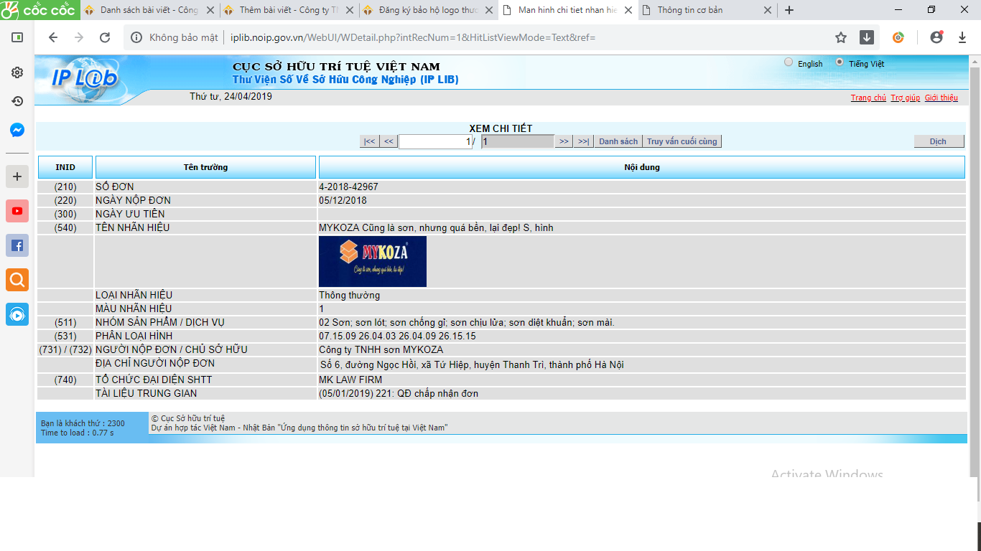The image size is (981, 551).
Task: Close the Thông tin cơ bản tab
Action: click(767, 10)
